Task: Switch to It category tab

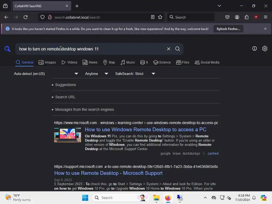Action: 144,62
